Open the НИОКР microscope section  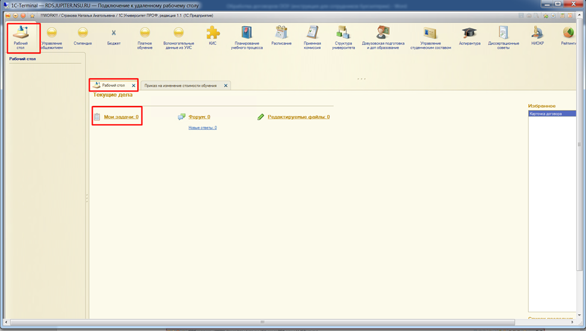pyautogui.click(x=537, y=35)
